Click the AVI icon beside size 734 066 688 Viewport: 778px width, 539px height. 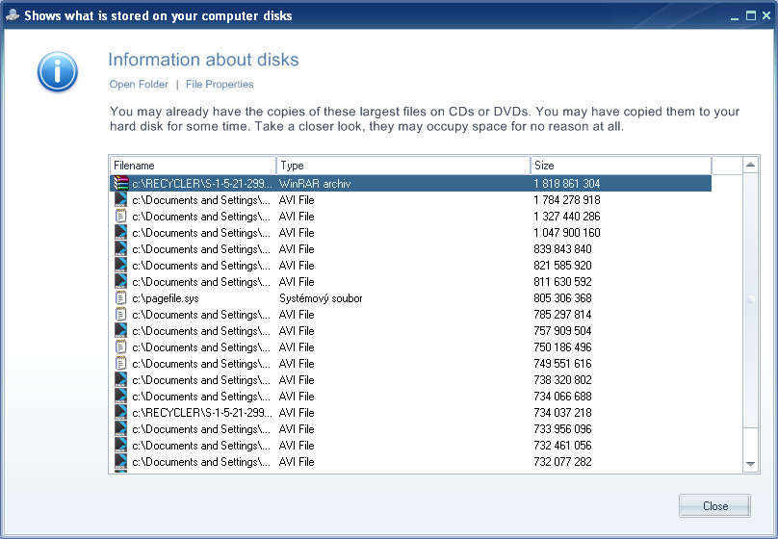[120, 396]
